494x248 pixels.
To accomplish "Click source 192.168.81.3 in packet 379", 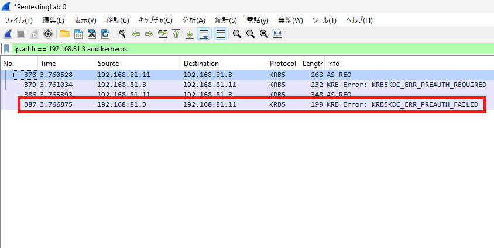I will pyautogui.click(x=122, y=85).
